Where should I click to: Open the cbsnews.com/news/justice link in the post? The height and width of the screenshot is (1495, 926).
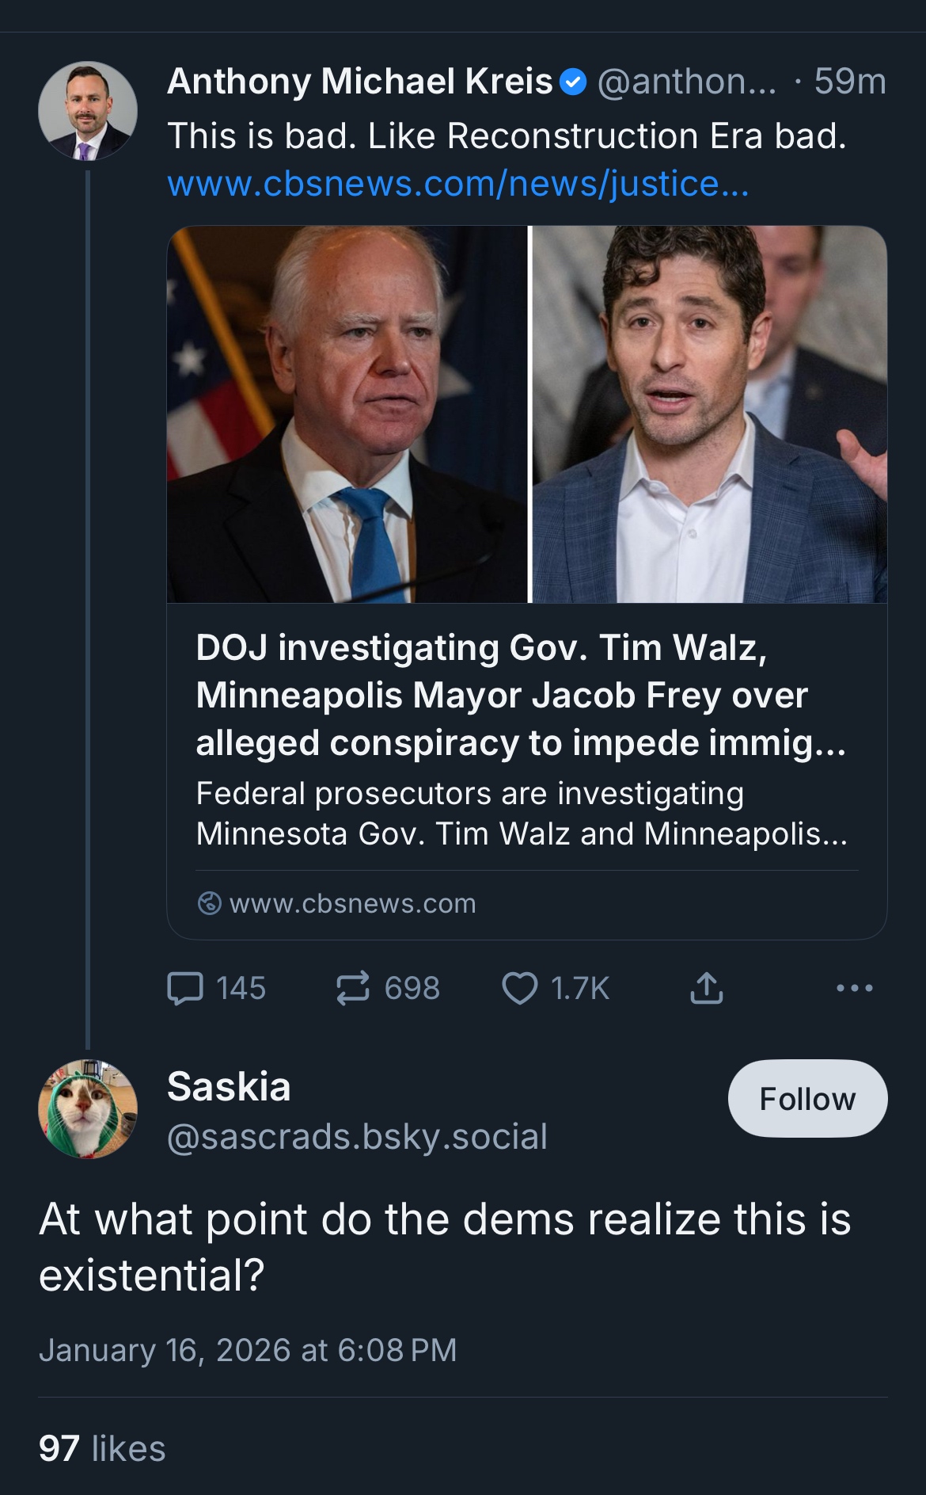(x=457, y=184)
